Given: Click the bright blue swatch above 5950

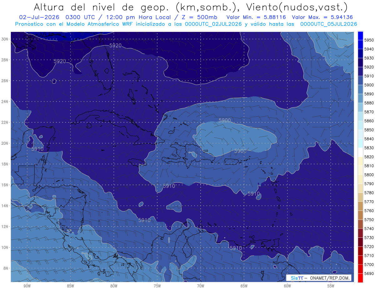Looking at the screenshot, I should pos(360,35).
